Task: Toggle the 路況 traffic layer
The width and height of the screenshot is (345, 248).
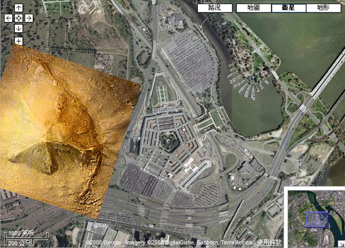Action: 216,8
